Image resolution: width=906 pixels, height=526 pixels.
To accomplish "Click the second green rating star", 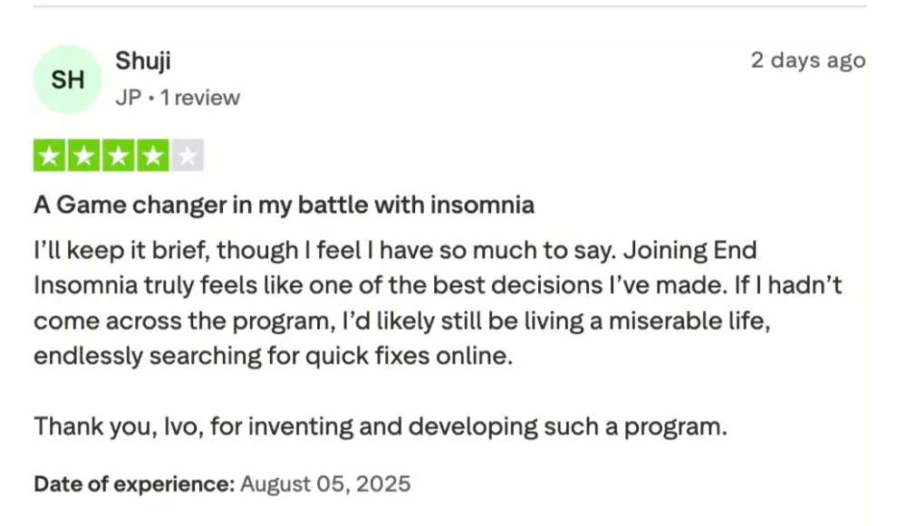I will [85, 157].
